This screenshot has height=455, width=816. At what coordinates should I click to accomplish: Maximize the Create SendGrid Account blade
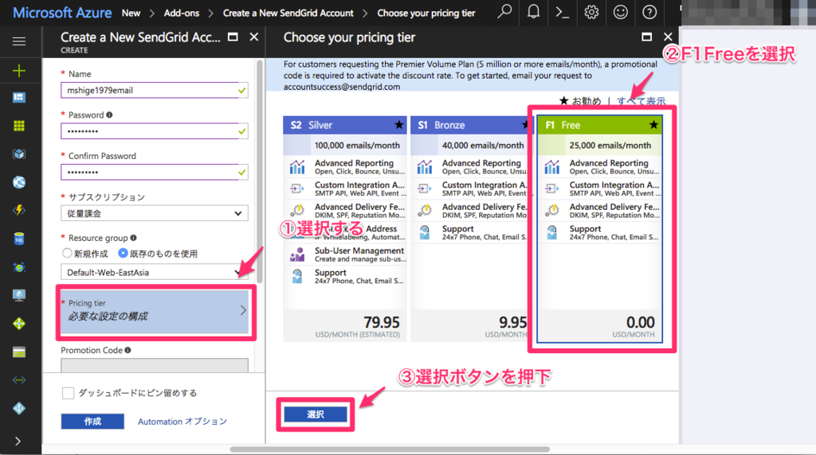pyautogui.click(x=233, y=37)
